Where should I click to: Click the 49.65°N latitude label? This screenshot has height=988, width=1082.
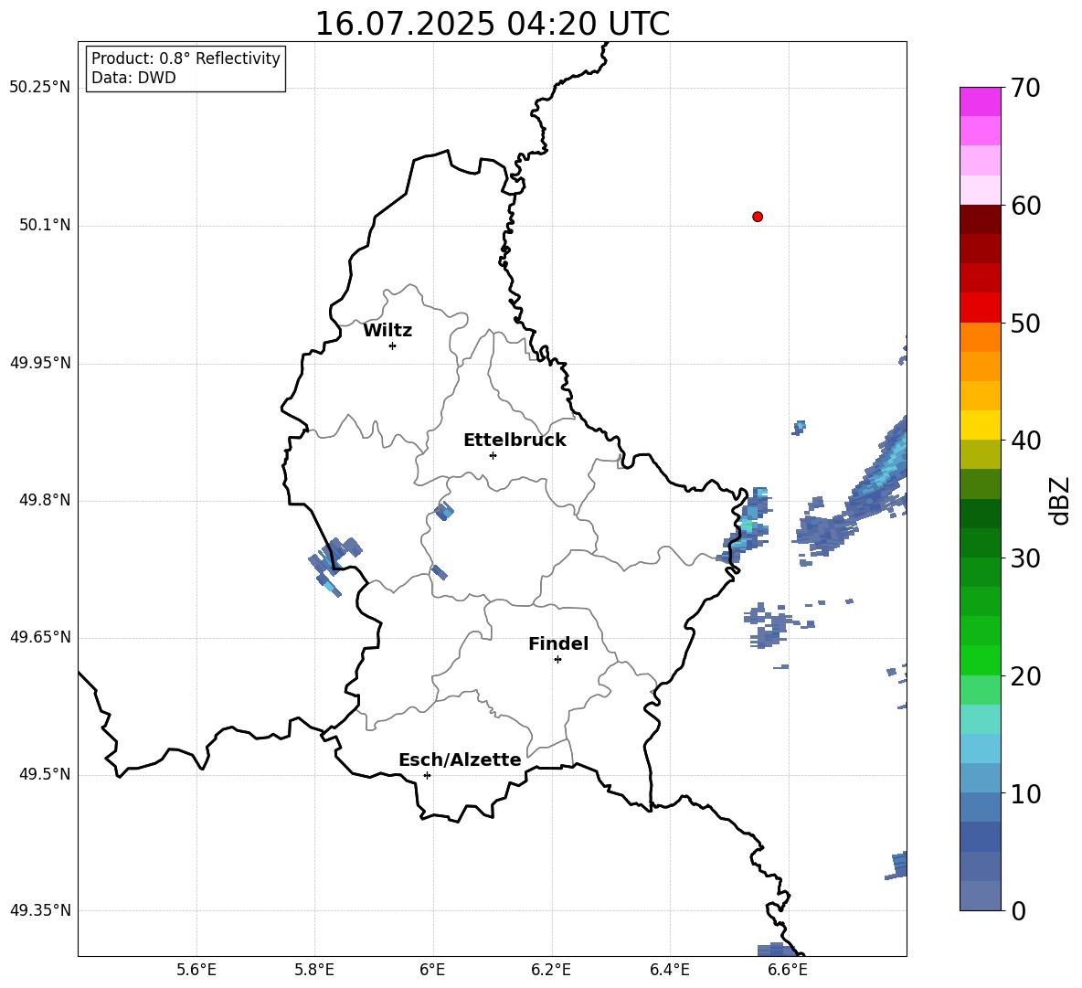pyautogui.click(x=40, y=637)
